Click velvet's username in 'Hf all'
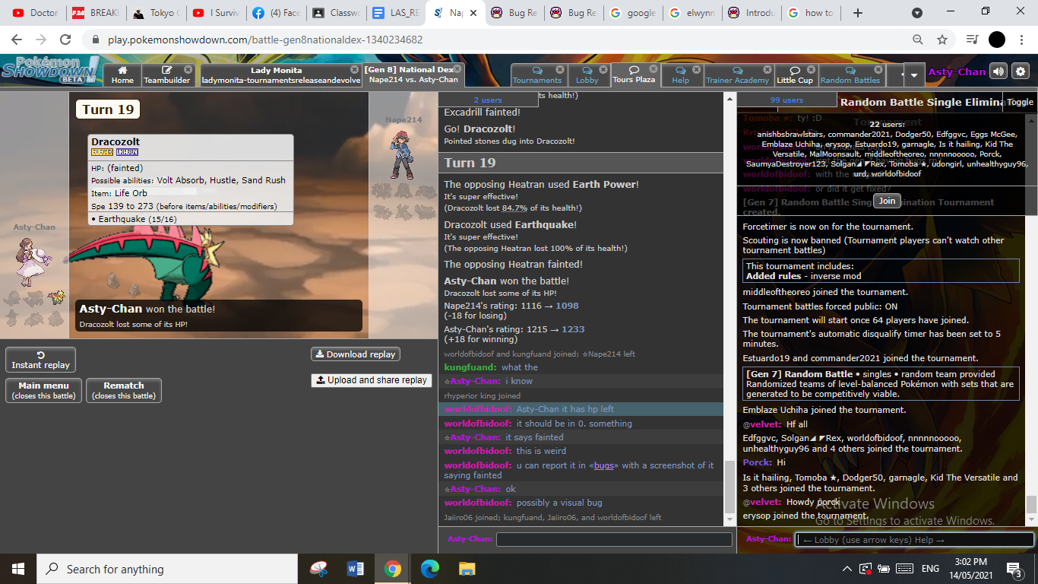This screenshot has width=1038, height=584. tap(761, 425)
